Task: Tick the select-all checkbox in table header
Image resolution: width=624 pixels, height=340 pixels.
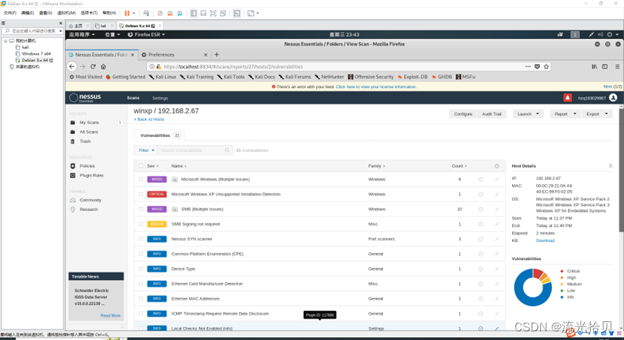Action: pos(141,166)
